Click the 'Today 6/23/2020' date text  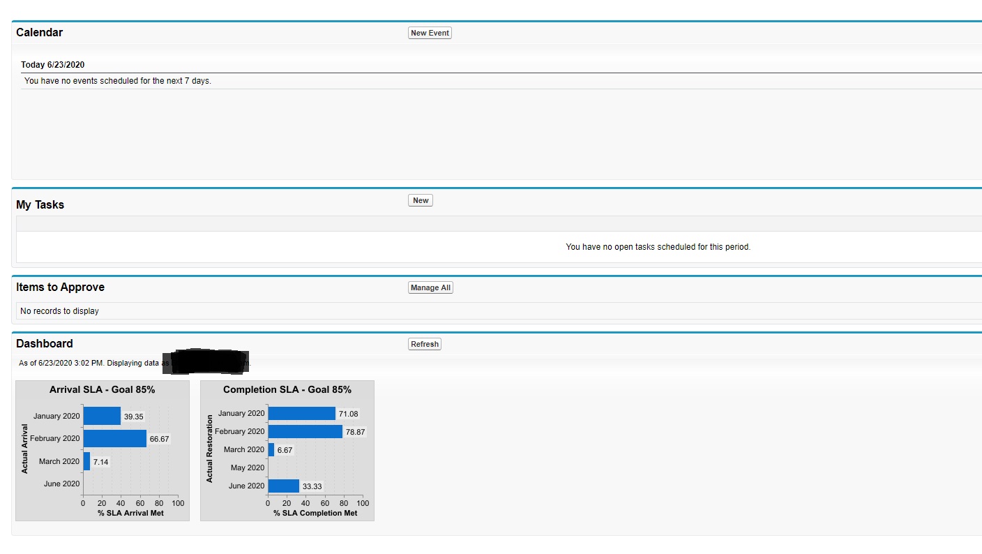click(53, 65)
